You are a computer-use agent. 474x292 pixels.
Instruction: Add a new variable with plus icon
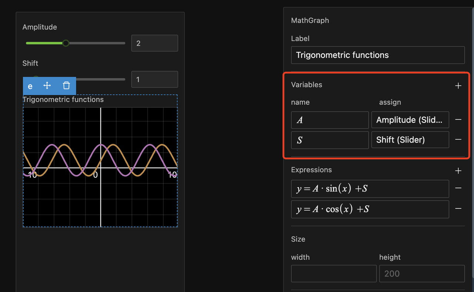458,85
